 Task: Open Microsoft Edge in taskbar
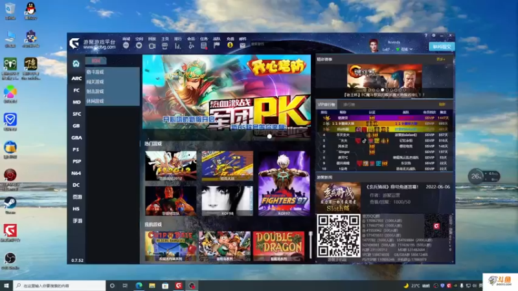139,285
